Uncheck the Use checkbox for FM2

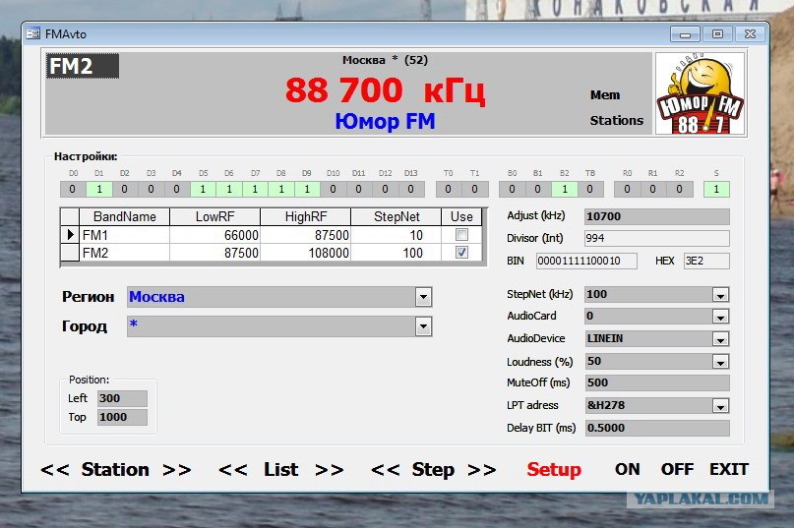[461, 252]
